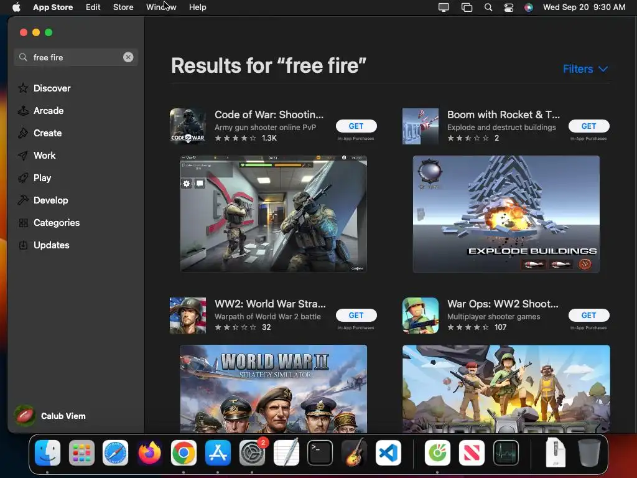Open Calub Viem account profile
The height and width of the screenshot is (478, 637).
[x=50, y=416]
